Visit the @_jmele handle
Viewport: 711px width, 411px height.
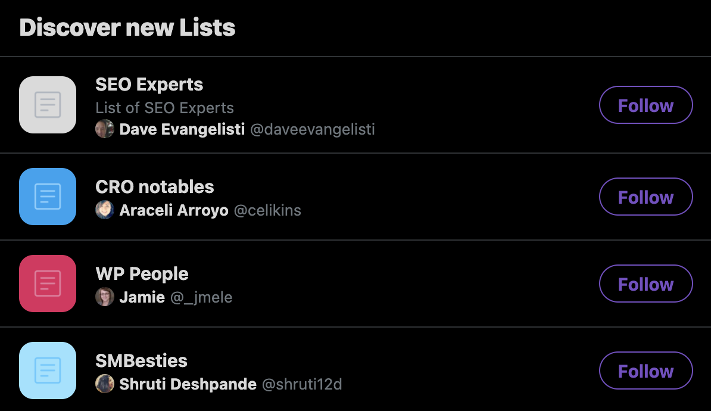pyautogui.click(x=201, y=298)
